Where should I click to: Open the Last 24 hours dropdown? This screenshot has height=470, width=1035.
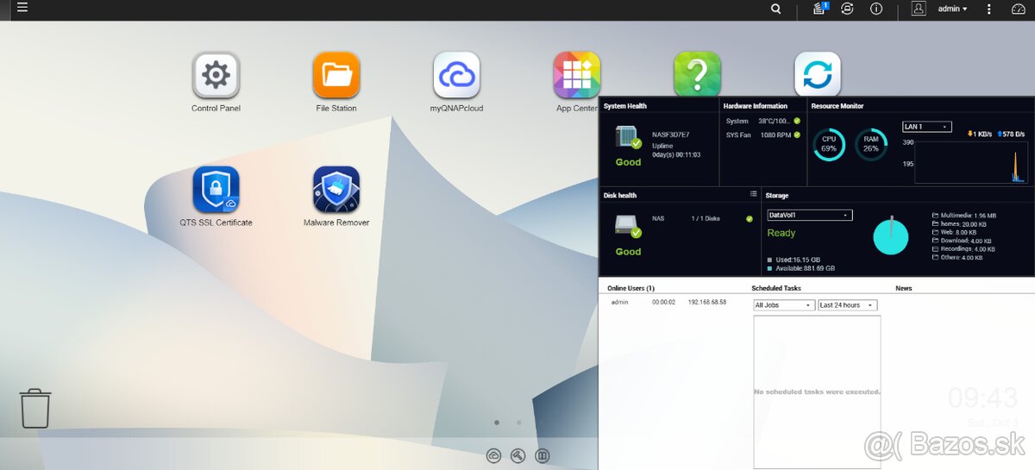click(848, 305)
